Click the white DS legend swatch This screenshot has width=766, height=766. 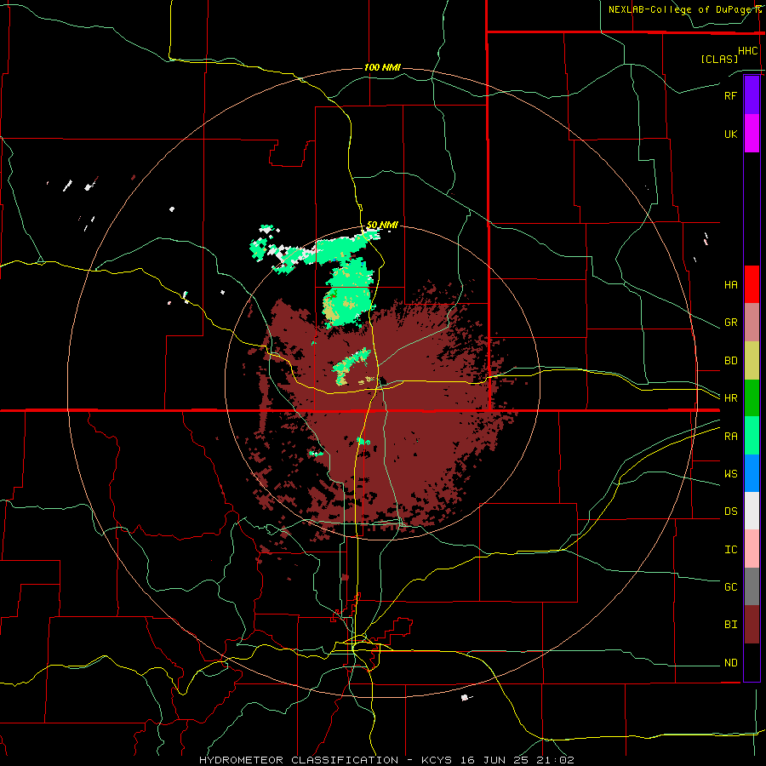tap(752, 511)
